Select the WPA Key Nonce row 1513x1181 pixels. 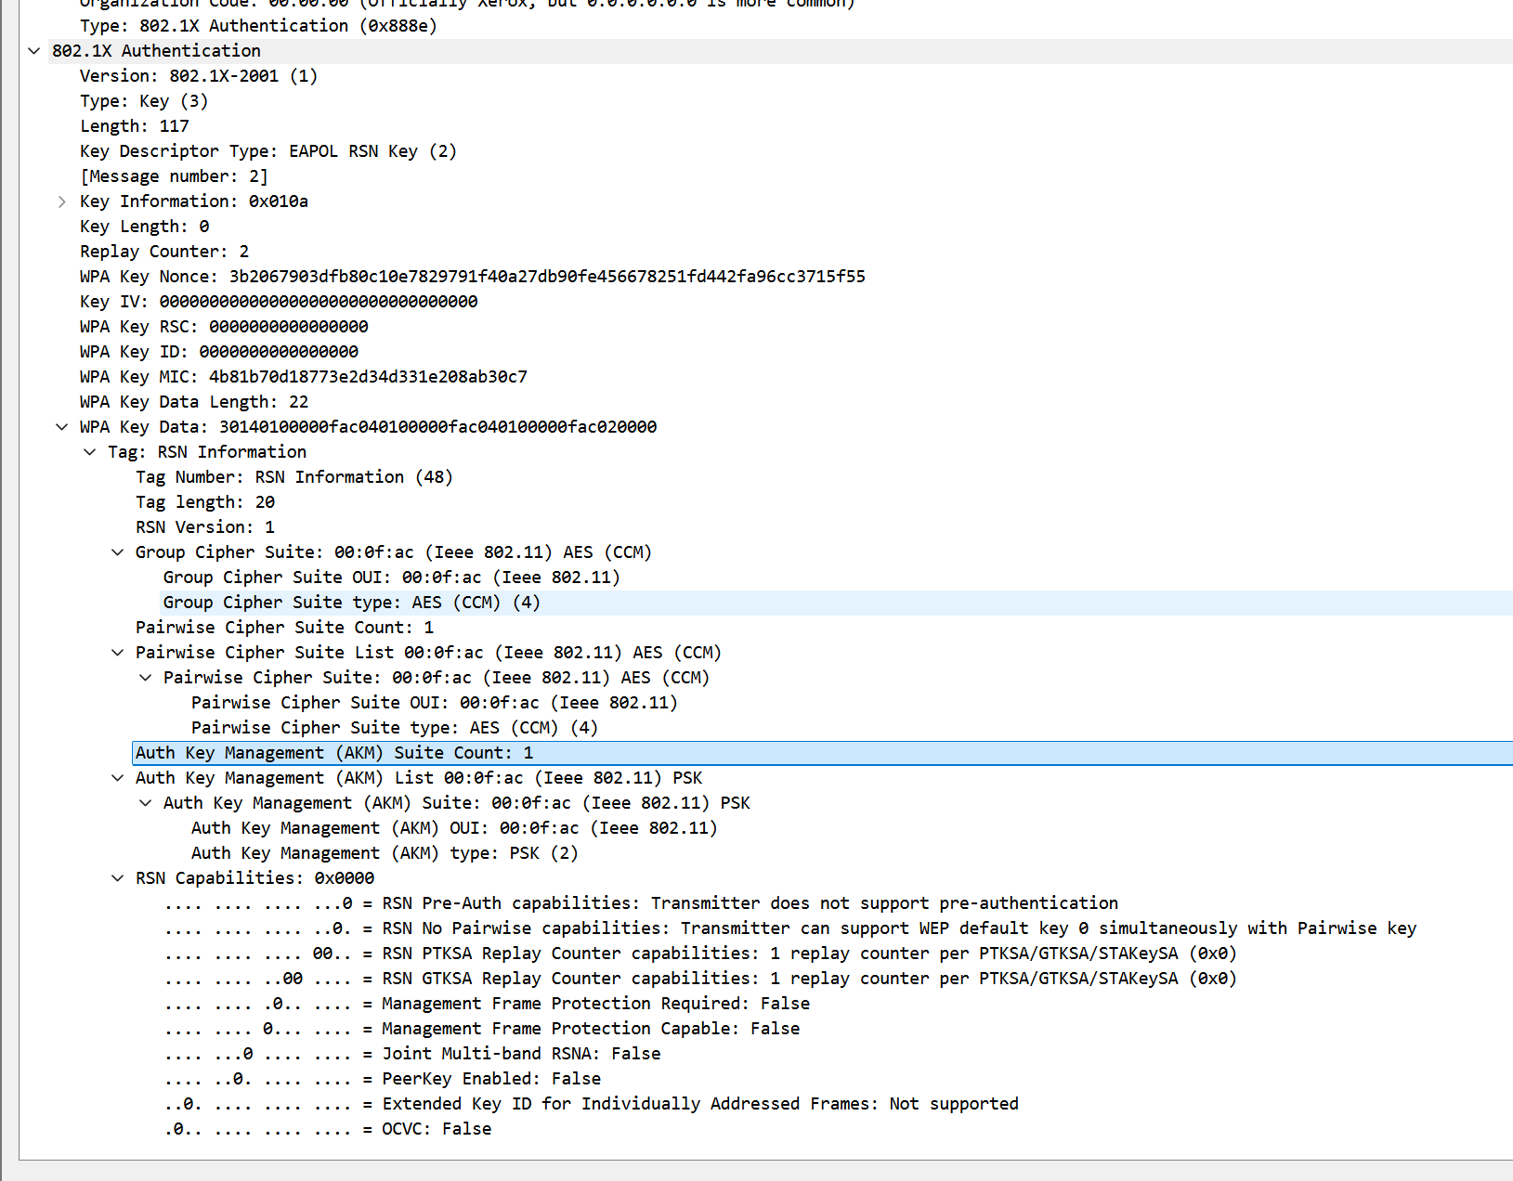[x=473, y=277]
